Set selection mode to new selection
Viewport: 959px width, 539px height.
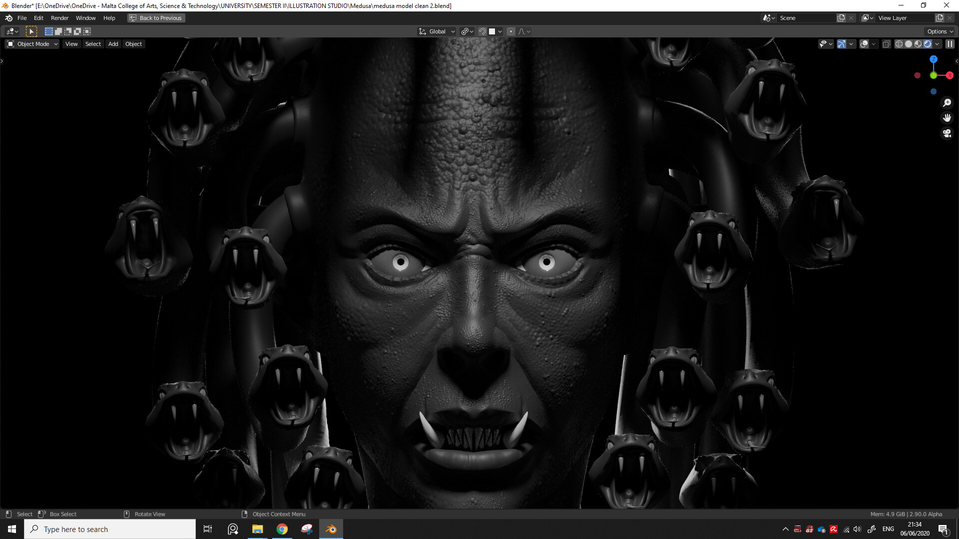point(48,31)
